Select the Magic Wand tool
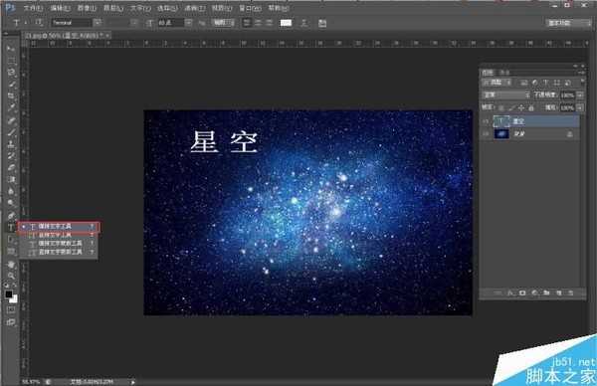597x386 pixels. [11, 84]
